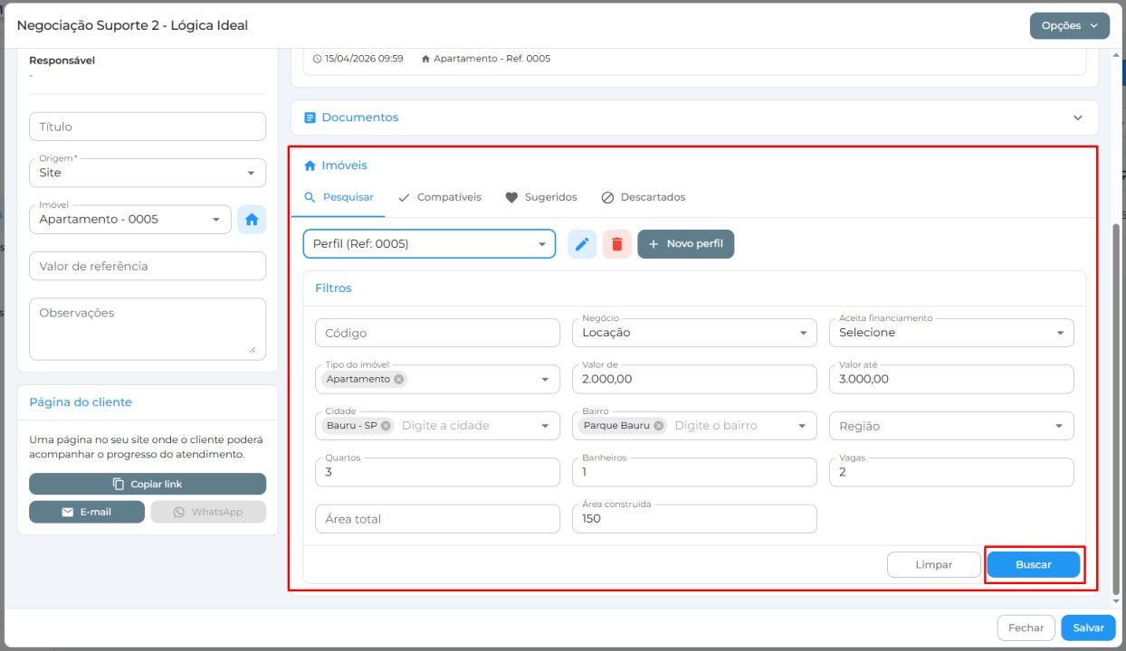Click the vertical scrollbar on the right
Screen dimensions: 1126x651
tap(1116, 407)
